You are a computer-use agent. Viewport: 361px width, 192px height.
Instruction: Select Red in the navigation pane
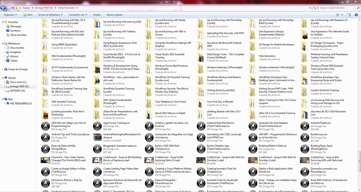coord(10,99)
